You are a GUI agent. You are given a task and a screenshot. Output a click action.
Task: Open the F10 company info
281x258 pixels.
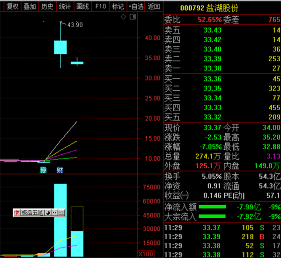click(101, 7)
